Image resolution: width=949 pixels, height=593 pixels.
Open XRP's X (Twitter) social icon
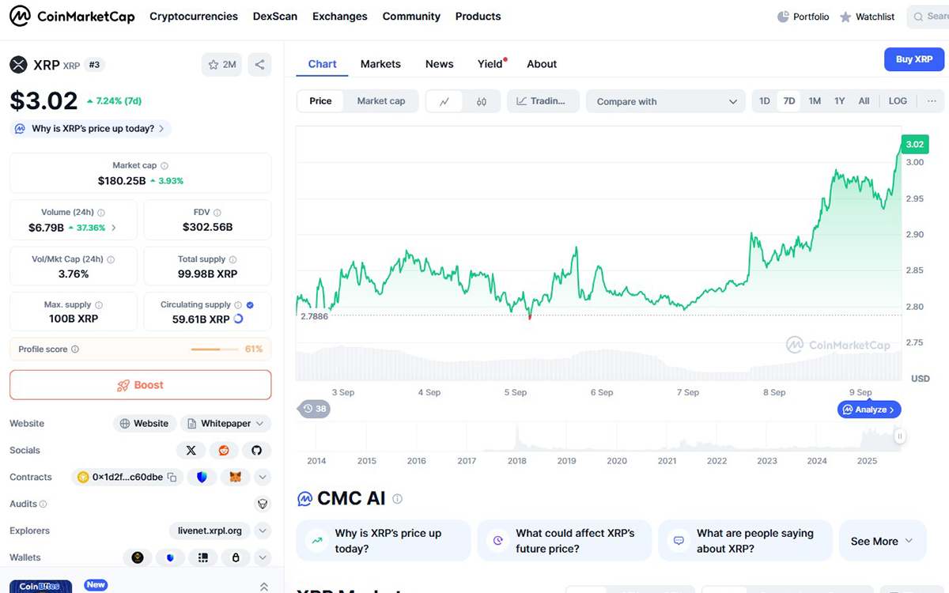click(x=191, y=450)
